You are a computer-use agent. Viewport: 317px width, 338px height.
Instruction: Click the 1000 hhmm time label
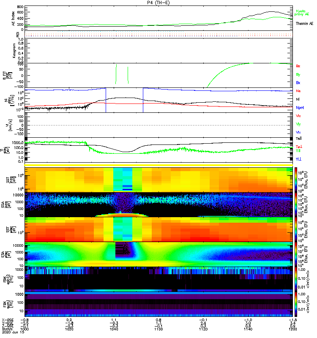point(25,329)
